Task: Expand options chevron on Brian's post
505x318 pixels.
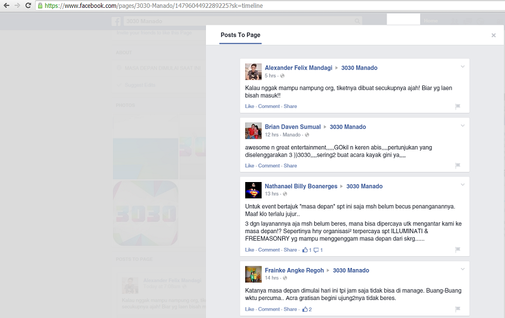Action: click(463, 126)
